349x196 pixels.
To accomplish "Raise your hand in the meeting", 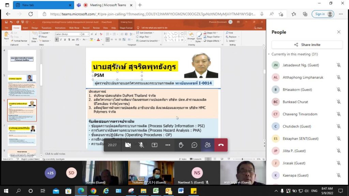I will pyautogui.click(x=181, y=145).
